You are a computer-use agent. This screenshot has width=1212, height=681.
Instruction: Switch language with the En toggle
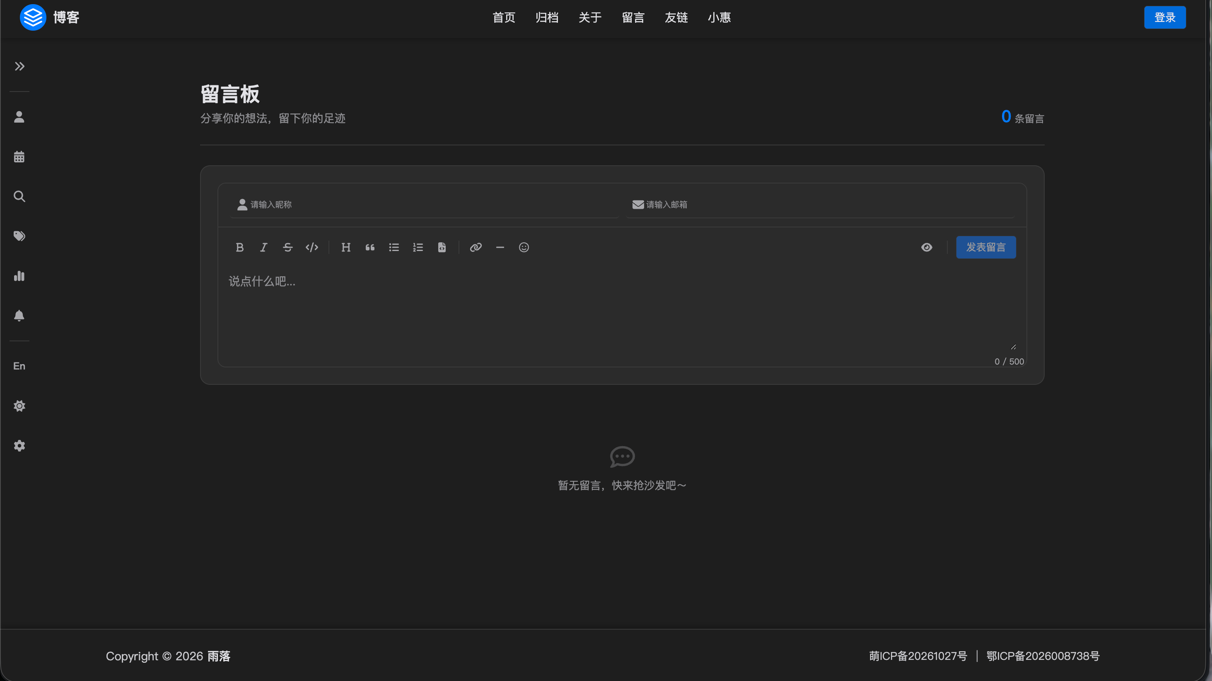pyautogui.click(x=19, y=366)
